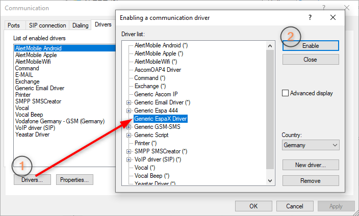Open Properties... for the selected driver
The width and height of the screenshot is (359, 216).
click(x=74, y=180)
